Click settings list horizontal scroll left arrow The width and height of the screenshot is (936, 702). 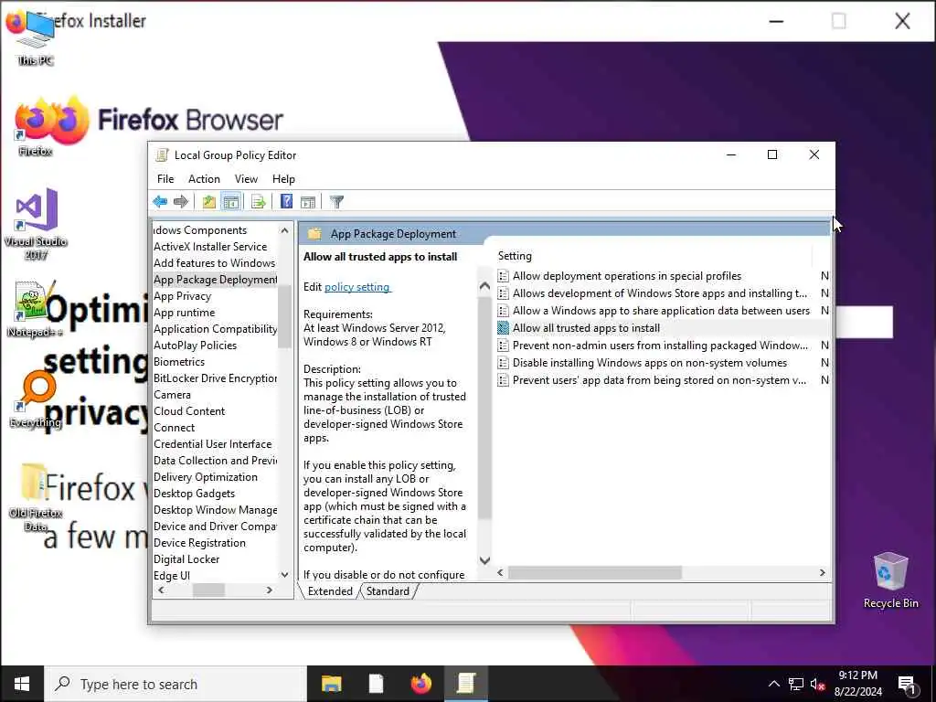500,572
